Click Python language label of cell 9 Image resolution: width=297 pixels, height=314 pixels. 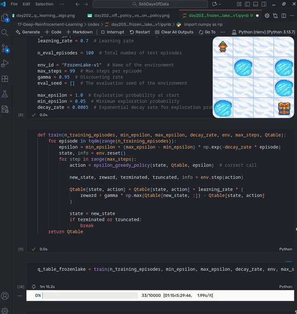pyautogui.click(x=285, y=249)
